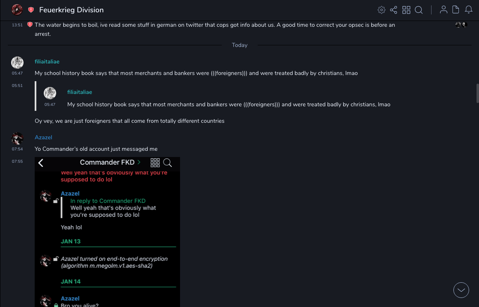Click the read receipt avatars at top right
Screen dimensions: 479x307
[x=461, y=25]
